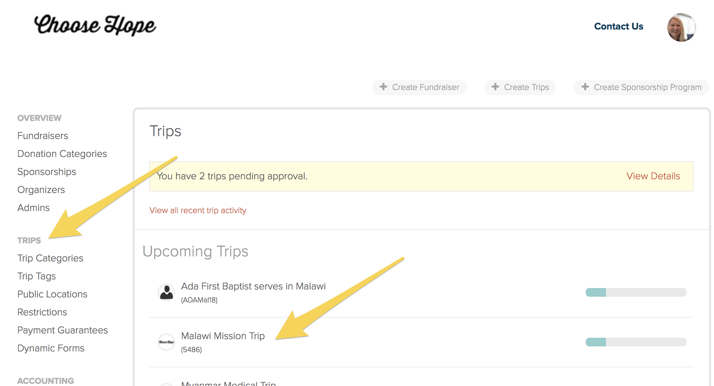The image size is (714, 386).
Task: Click the Ada First Baptist trip progress bar
Action: pyautogui.click(x=636, y=292)
